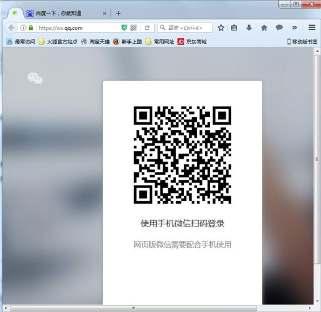Open the 京东商城 bookmark

pyautogui.click(x=192, y=42)
